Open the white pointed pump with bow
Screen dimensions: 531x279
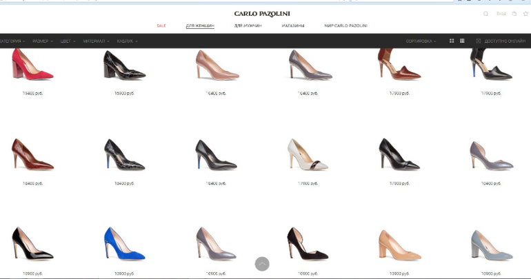tap(307, 156)
